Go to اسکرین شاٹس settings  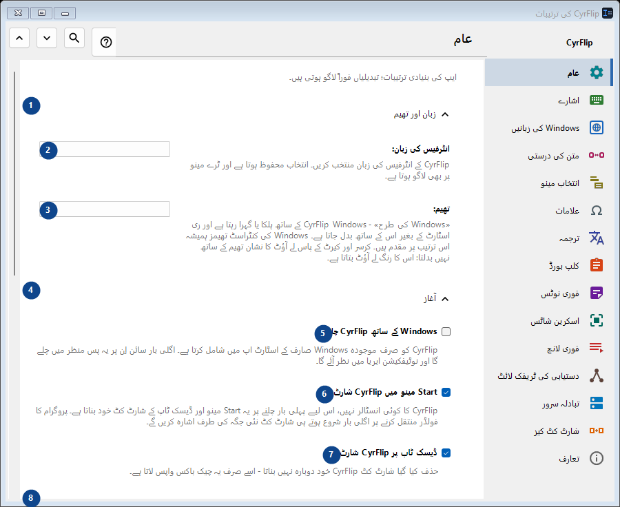tap(549, 321)
